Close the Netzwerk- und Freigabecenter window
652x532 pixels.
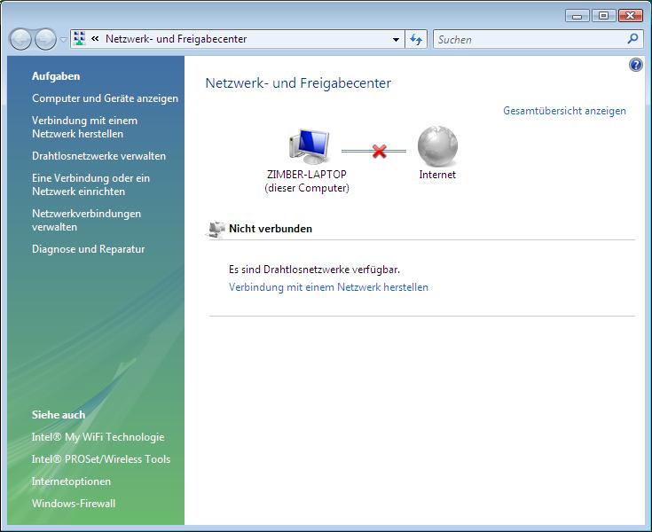[631, 16]
